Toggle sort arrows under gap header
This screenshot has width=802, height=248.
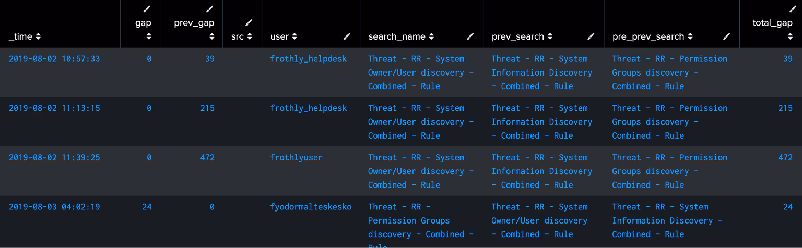click(149, 36)
